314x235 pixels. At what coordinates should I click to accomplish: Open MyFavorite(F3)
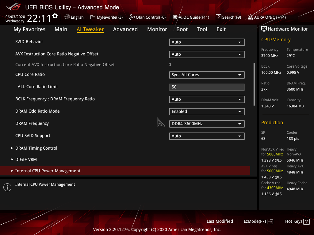pos(106,17)
